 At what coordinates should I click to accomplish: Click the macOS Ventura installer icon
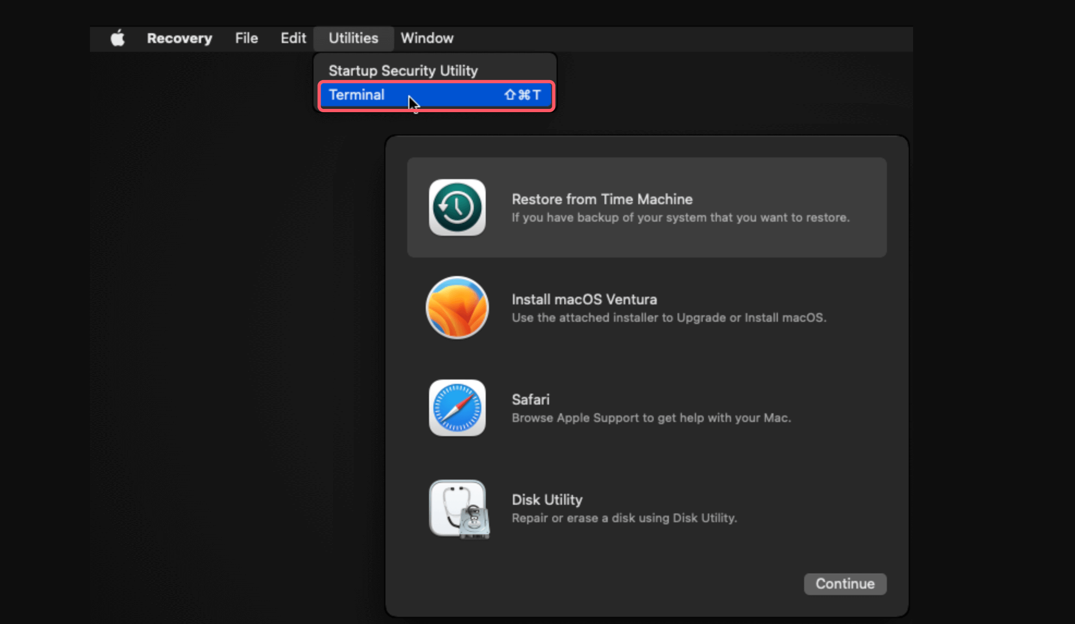point(457,308)
